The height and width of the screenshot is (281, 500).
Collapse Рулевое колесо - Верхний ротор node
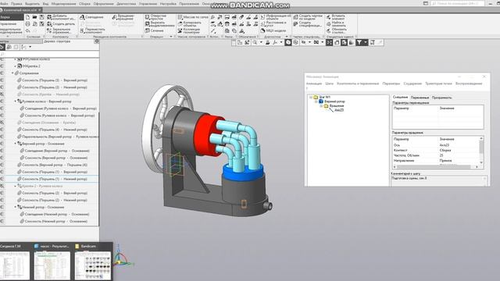[15, 101]
